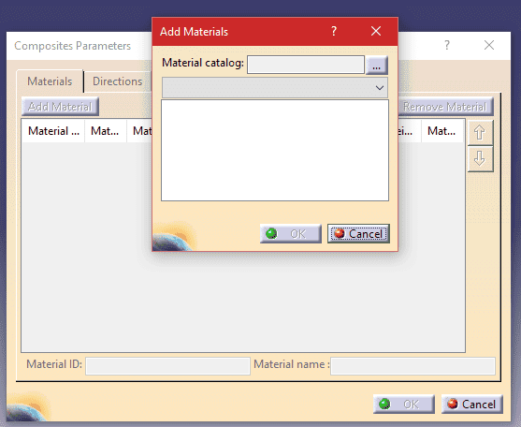Click the help question mark in Add Materials
The image size is (521, 427).
(334, 31)
